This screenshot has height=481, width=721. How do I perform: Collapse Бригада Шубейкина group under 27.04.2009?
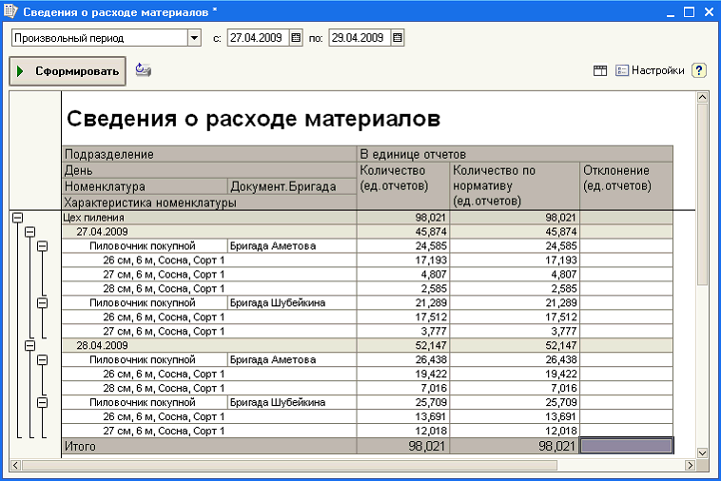(42, 302)
